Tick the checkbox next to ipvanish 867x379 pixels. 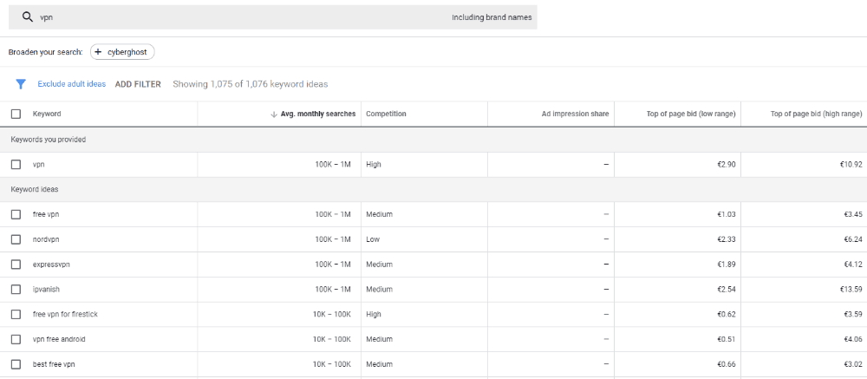coord(16,290)
